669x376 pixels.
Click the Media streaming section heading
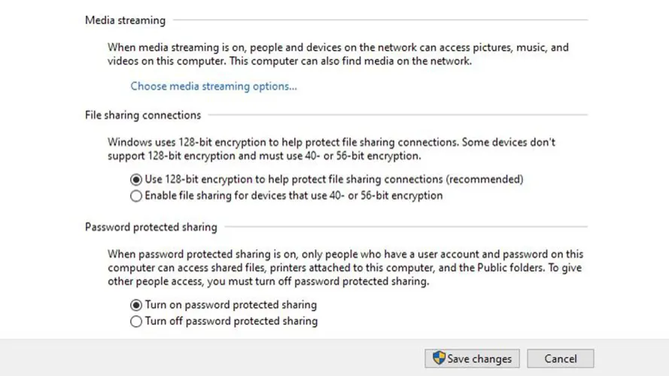coord(125,20)
